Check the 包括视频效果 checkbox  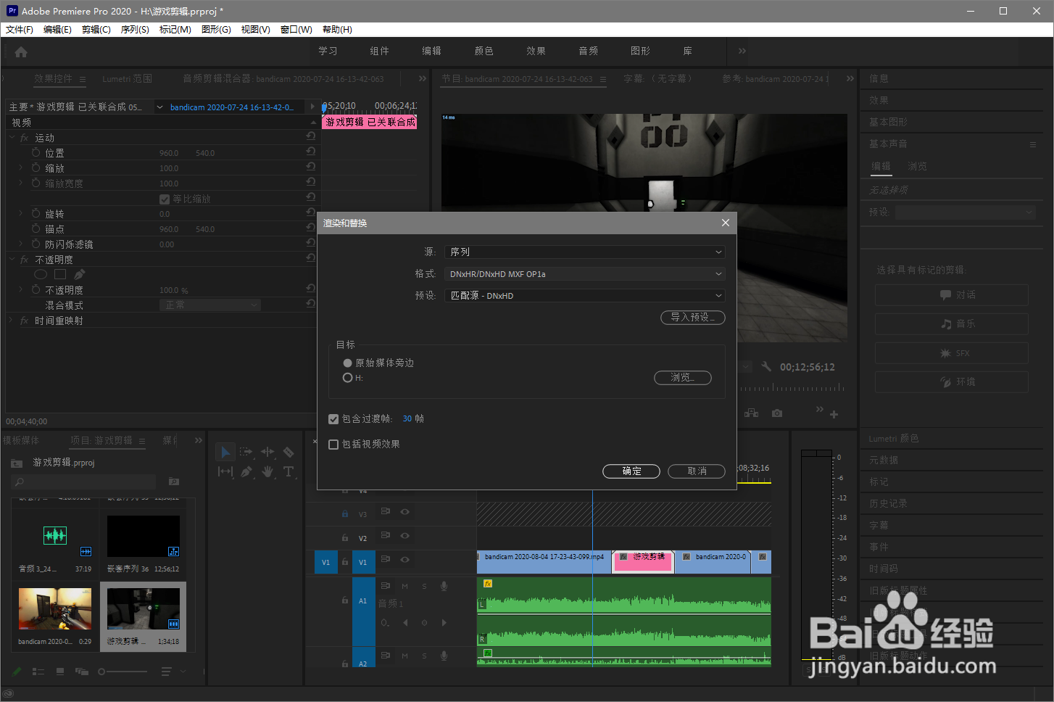[x=333, y=445]
